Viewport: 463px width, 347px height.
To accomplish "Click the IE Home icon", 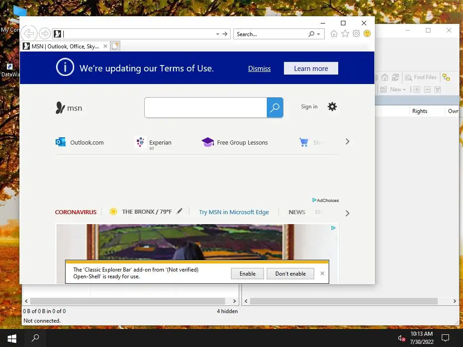I will click(334, 33).
